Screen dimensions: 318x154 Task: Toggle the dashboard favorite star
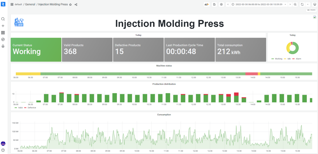tap(70, 4)
